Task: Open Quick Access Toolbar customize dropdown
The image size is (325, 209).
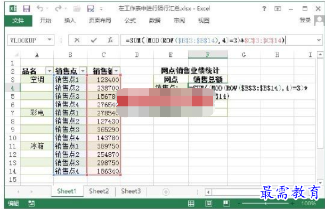Action: click(101, 9)
